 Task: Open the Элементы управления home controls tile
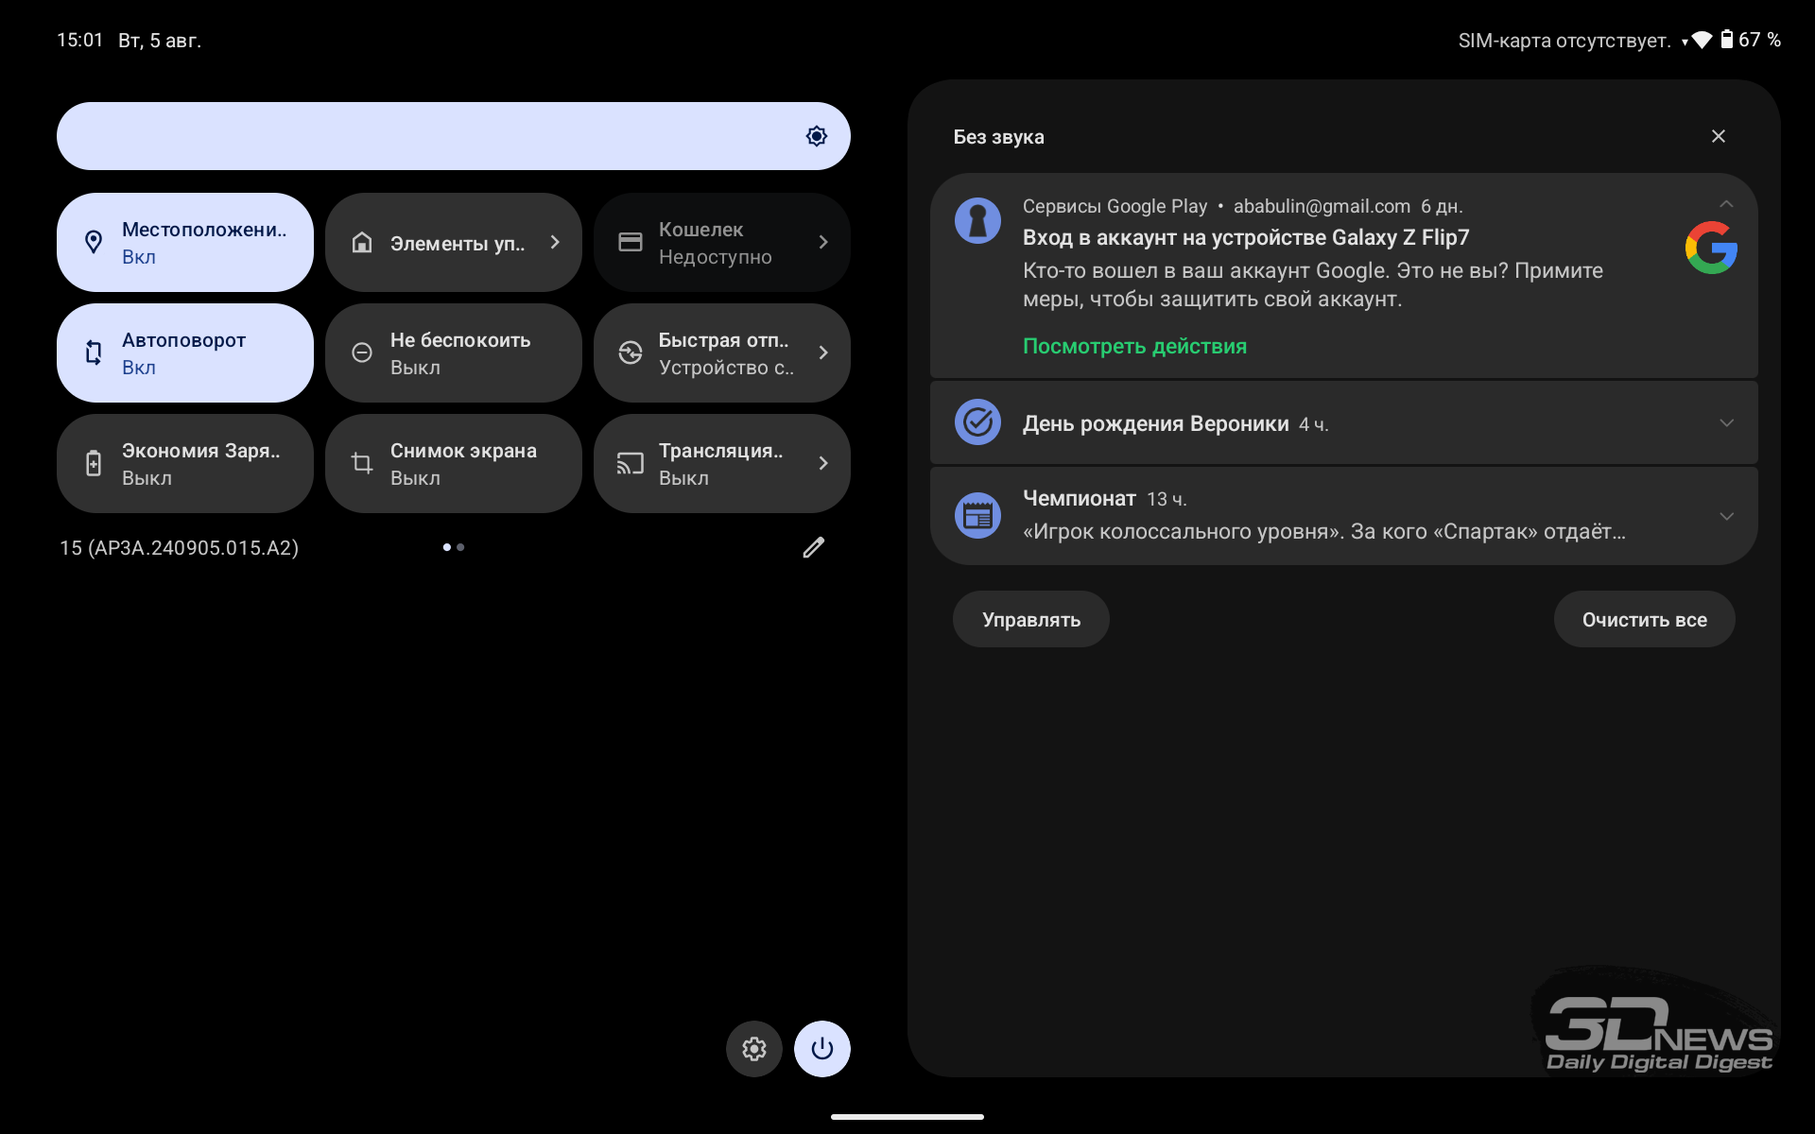(454, 243)
